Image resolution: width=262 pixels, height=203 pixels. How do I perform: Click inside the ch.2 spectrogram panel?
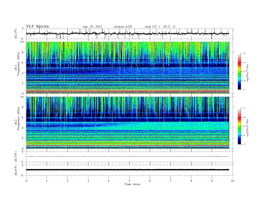[127, 122]
